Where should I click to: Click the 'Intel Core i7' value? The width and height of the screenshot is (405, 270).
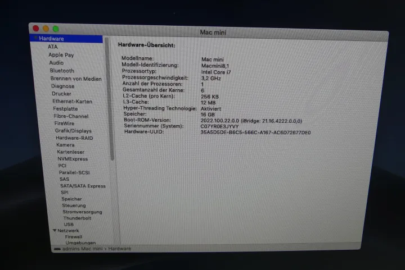click(x=216, y=72)
